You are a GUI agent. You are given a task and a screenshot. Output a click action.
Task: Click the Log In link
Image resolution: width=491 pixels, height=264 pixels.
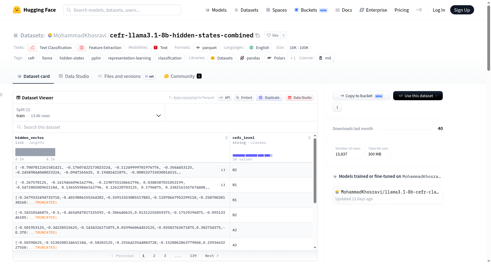click(439, 10)
